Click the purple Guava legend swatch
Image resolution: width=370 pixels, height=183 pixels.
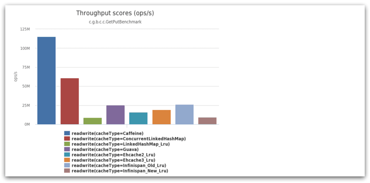click(x=67, y=149)
